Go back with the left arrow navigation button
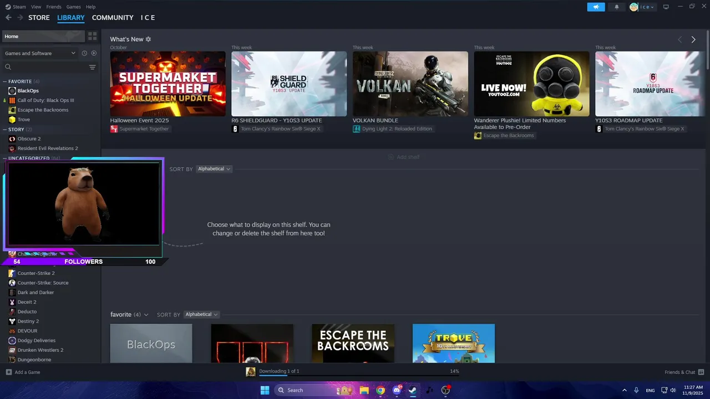The image size is (710, 399). tap(8, 18)
